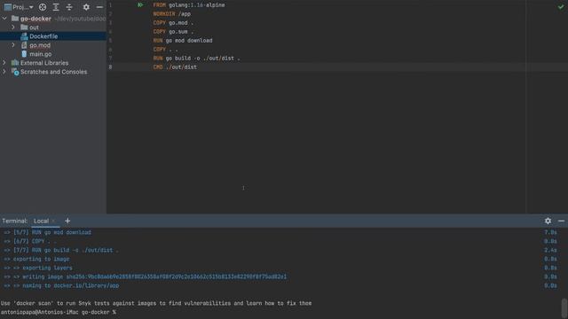The width and height of the screenshot is (568, 319).
Task: Open the Project view dropdown
Action: click(x=18, y=7)
